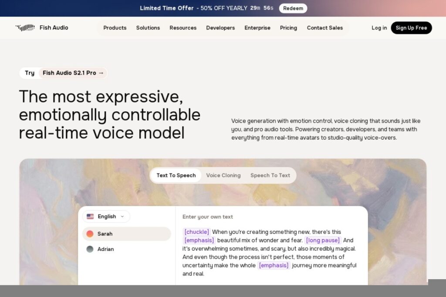
Task: Click the 'Try' label badge
Action: (30, 73)
